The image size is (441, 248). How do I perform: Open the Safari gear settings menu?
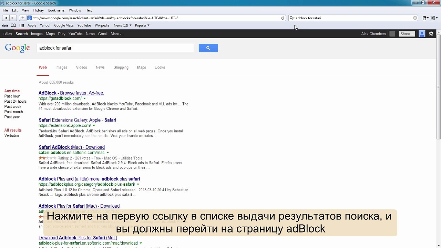pyautogui.click(x=434, y=18)
